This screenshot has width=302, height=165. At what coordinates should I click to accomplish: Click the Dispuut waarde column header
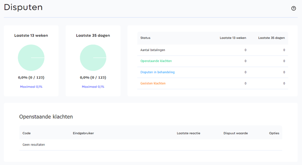click(236, 133)
